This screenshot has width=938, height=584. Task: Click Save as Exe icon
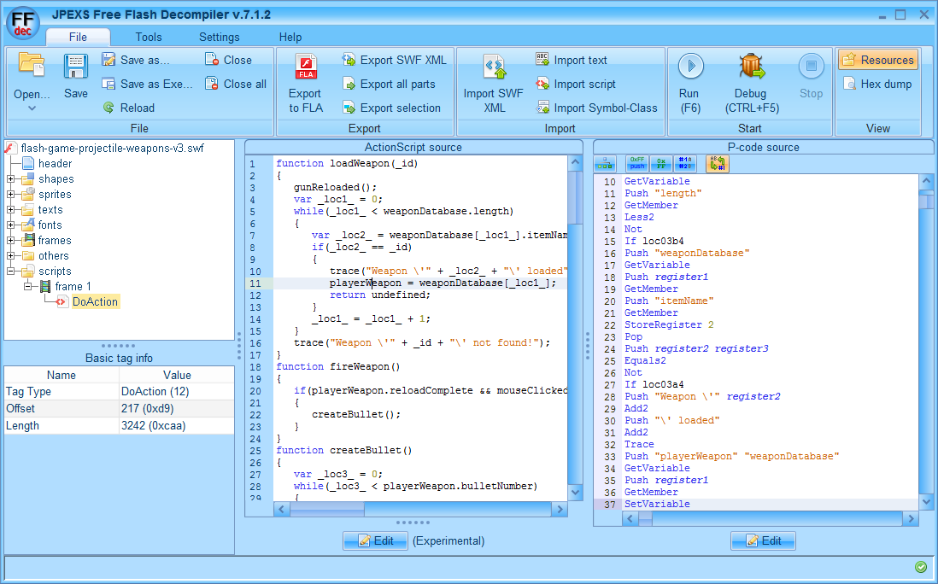pos(108,84)
